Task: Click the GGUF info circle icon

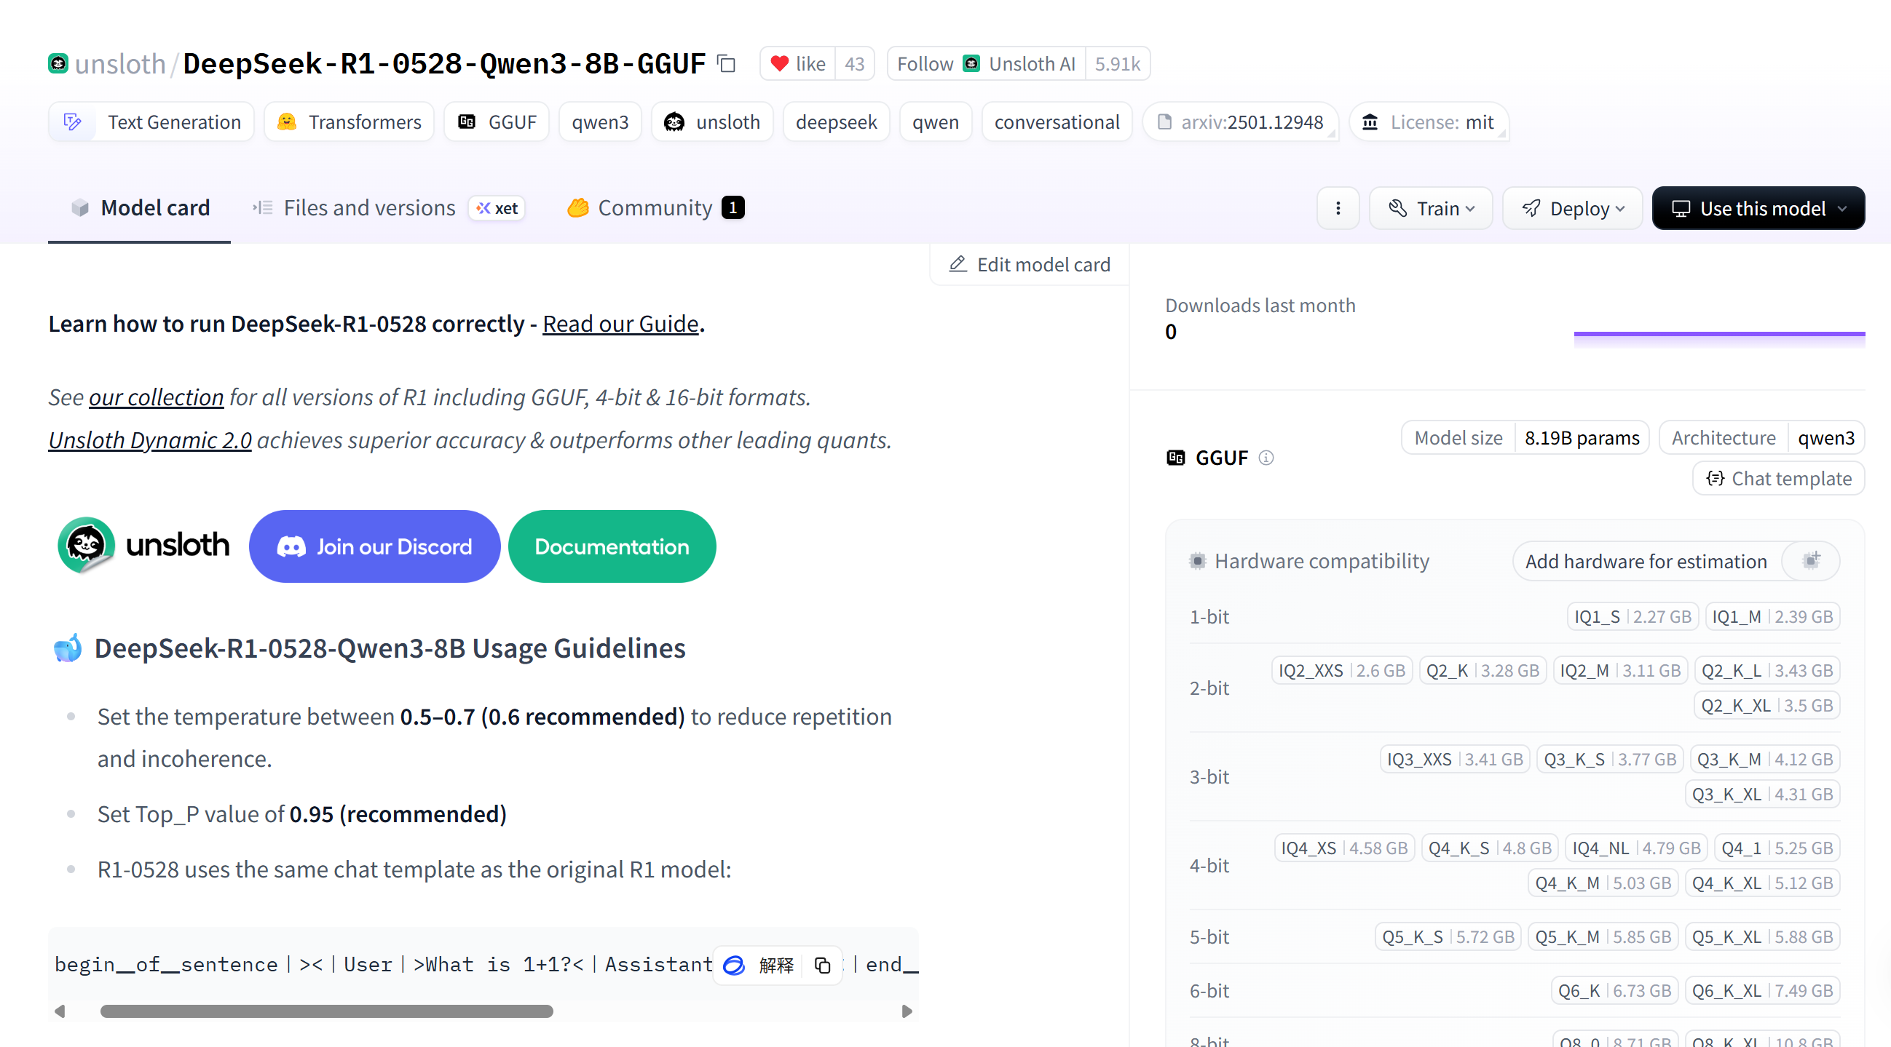Action: click(1266, 458)
